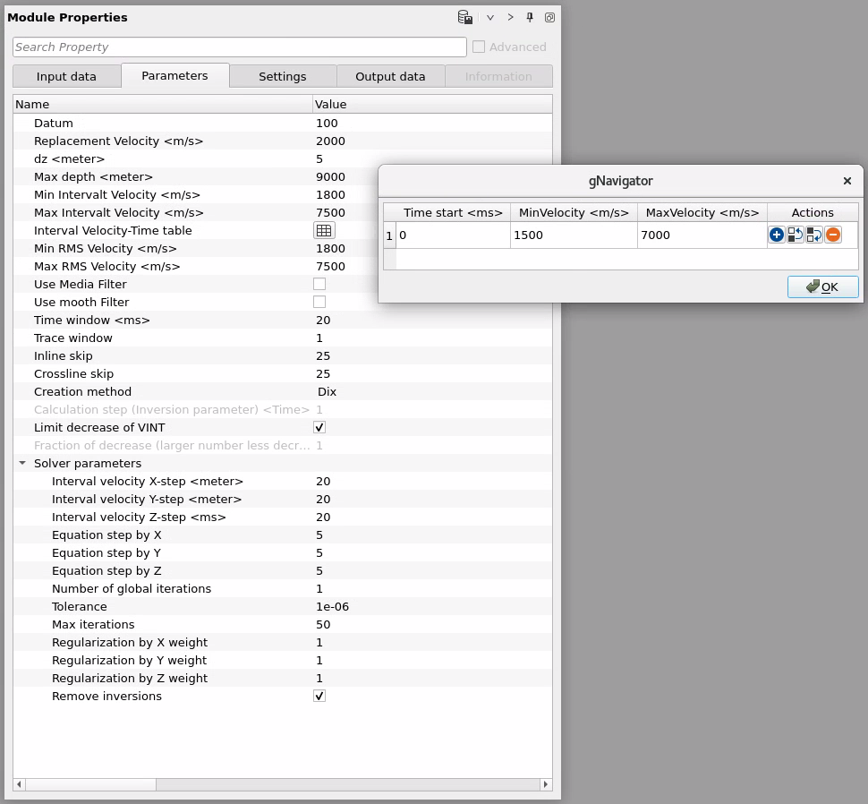The image size is (868, 804).
Task: Click the blue add row icon
Action: [776, 235]
